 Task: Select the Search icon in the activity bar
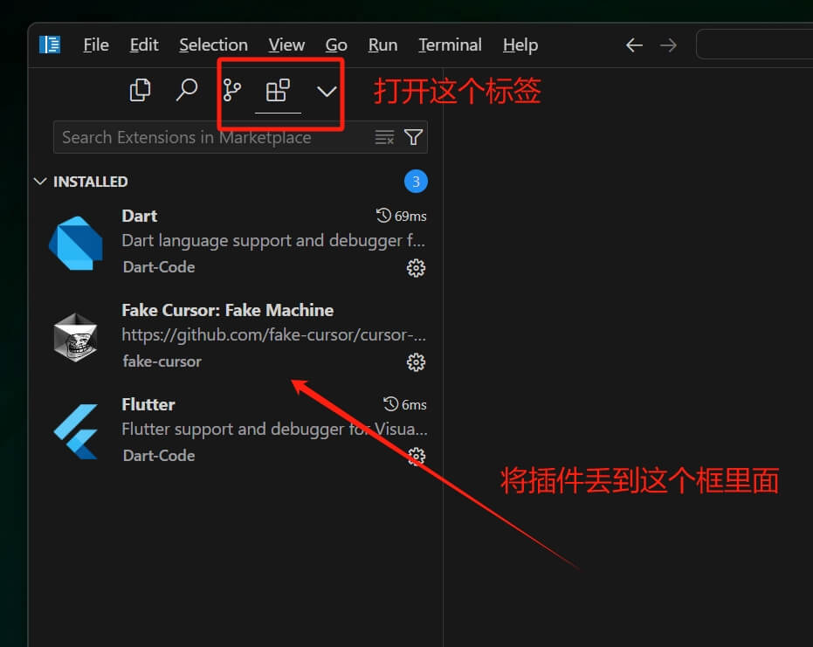[186, 90]
